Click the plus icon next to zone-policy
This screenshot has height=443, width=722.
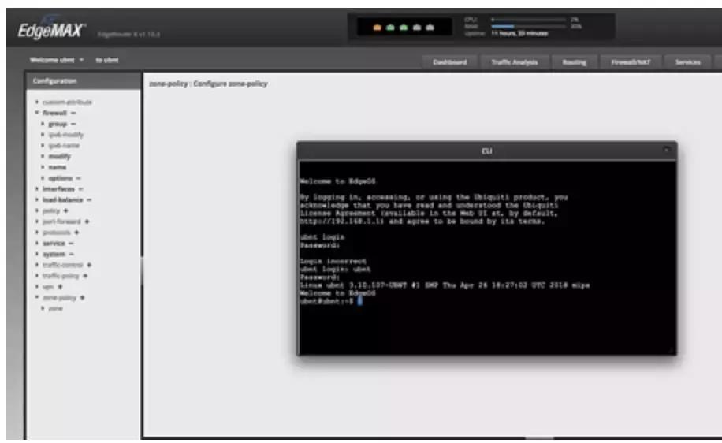point(82,297)
